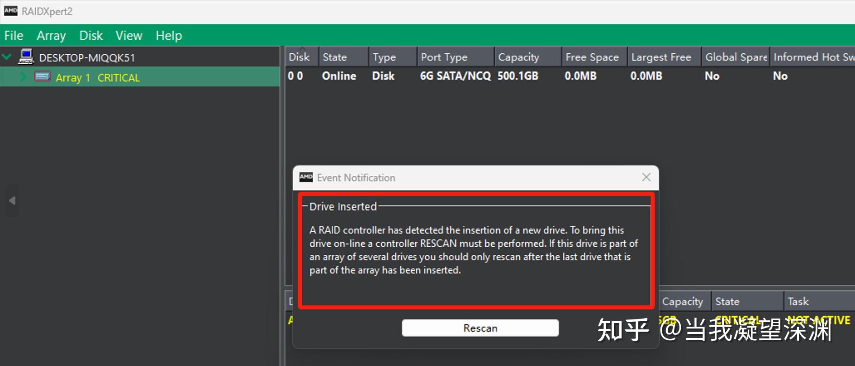Image resolution: width=855 pixels, height=366 pixels.
Task: Click the Largest Free column header
Action: click(x=665, y=57)
